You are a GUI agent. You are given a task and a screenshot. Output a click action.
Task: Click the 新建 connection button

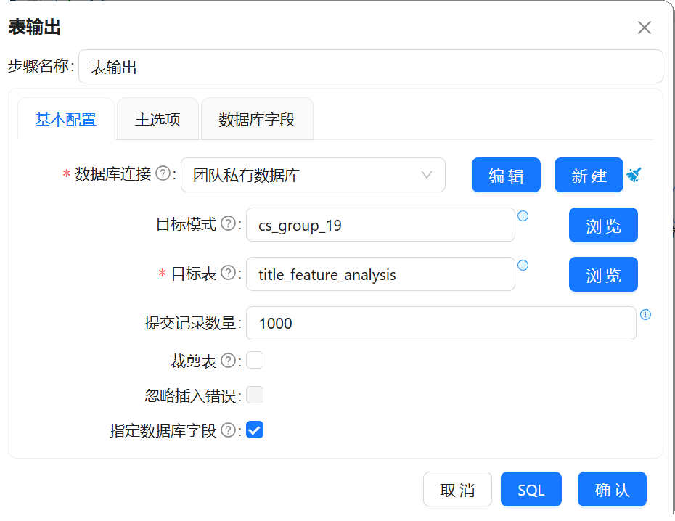[x=589, y=175]
